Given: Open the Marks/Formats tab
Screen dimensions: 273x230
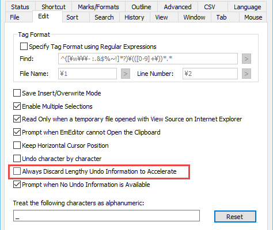Looking at the screenshot, I should [x=98, y=7].
